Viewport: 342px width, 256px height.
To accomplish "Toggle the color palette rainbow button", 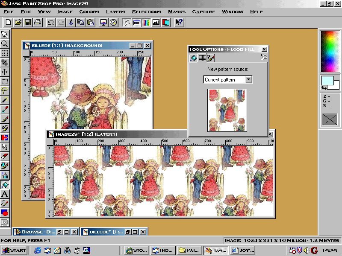I will click(x=146, y=22).
